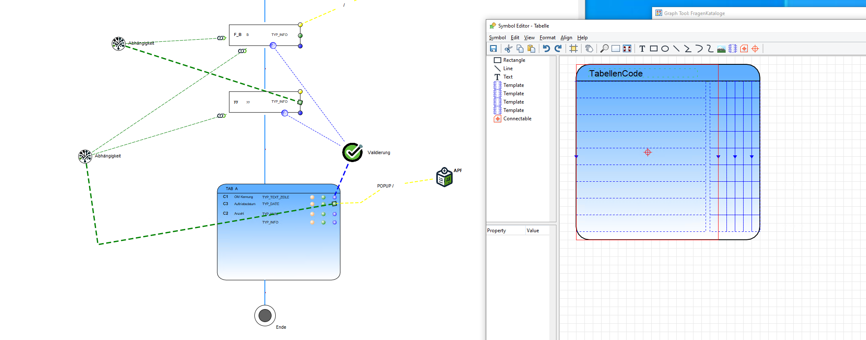Select the insert image tool

[x=721, y=49]
